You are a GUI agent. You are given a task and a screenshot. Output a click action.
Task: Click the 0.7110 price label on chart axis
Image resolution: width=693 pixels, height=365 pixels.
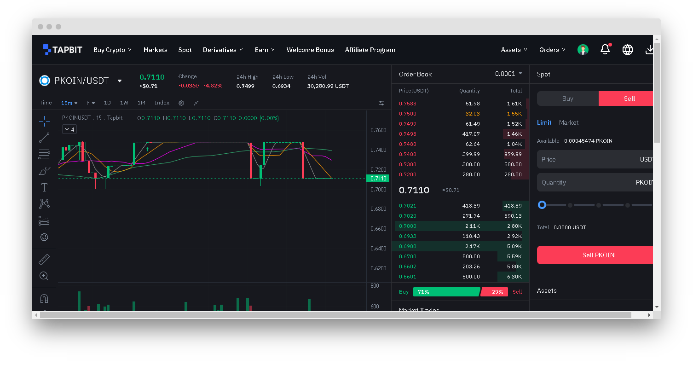[378, 179]
